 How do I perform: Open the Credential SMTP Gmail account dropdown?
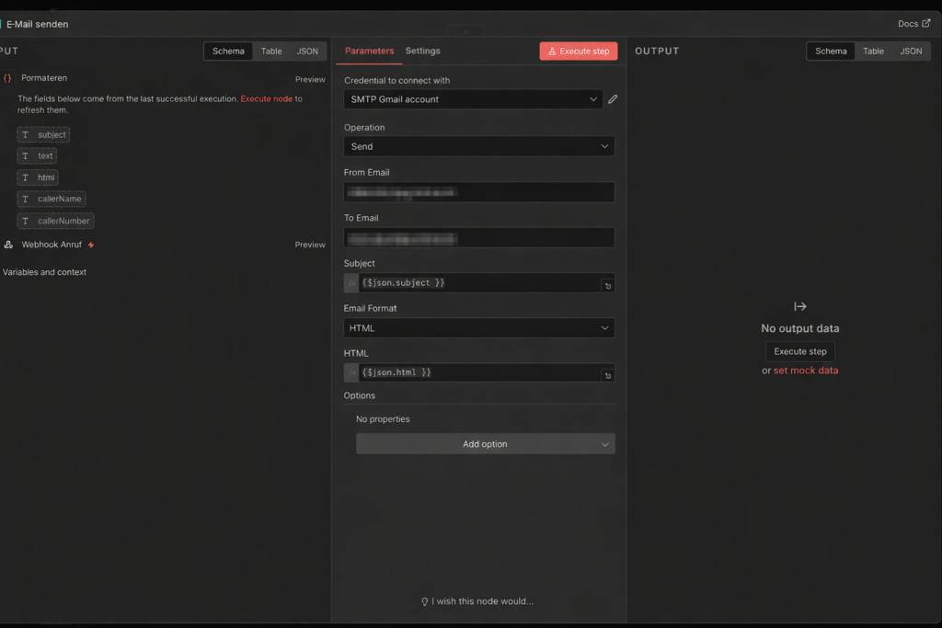(x=473, y=99)
